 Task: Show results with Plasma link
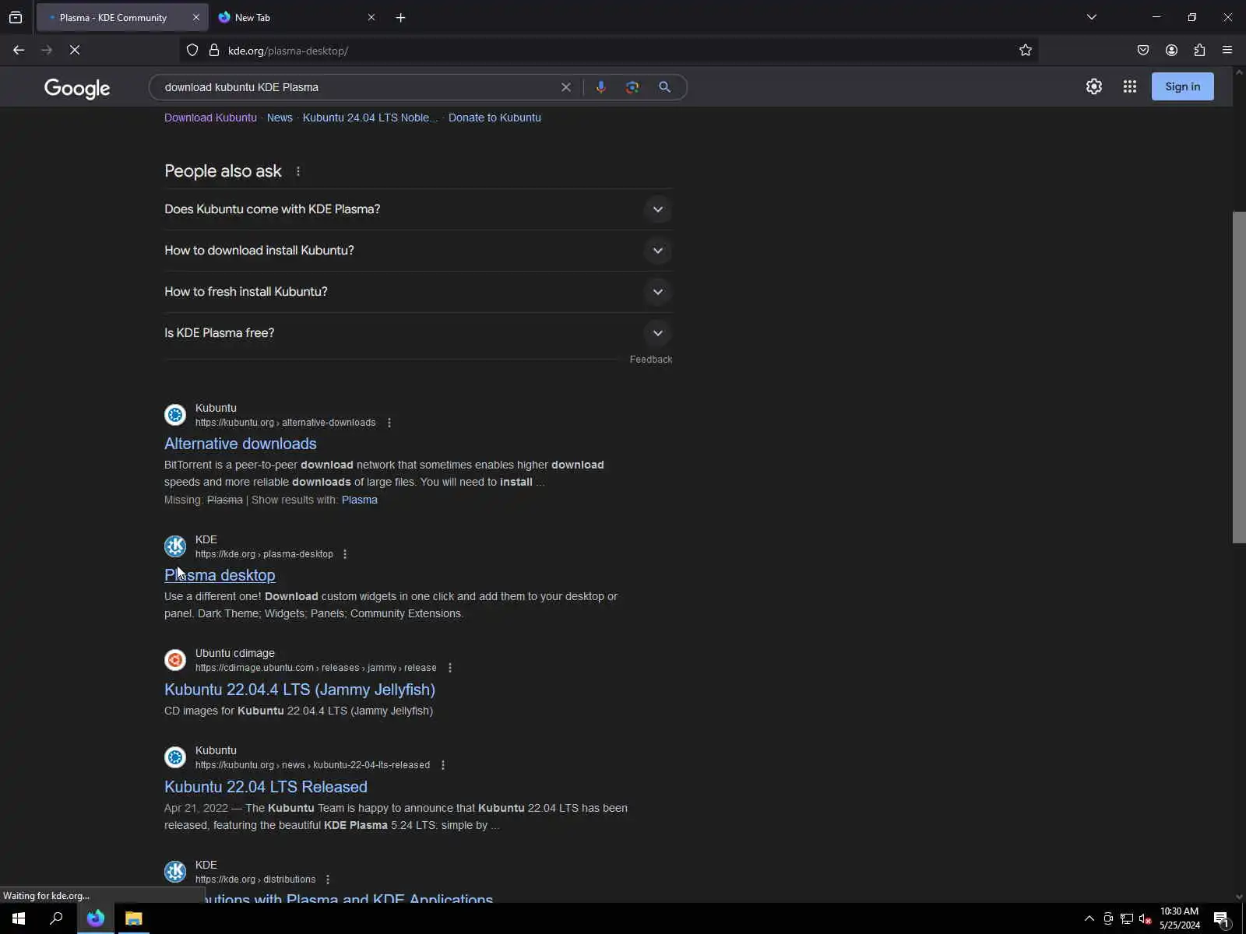[359, 500]
